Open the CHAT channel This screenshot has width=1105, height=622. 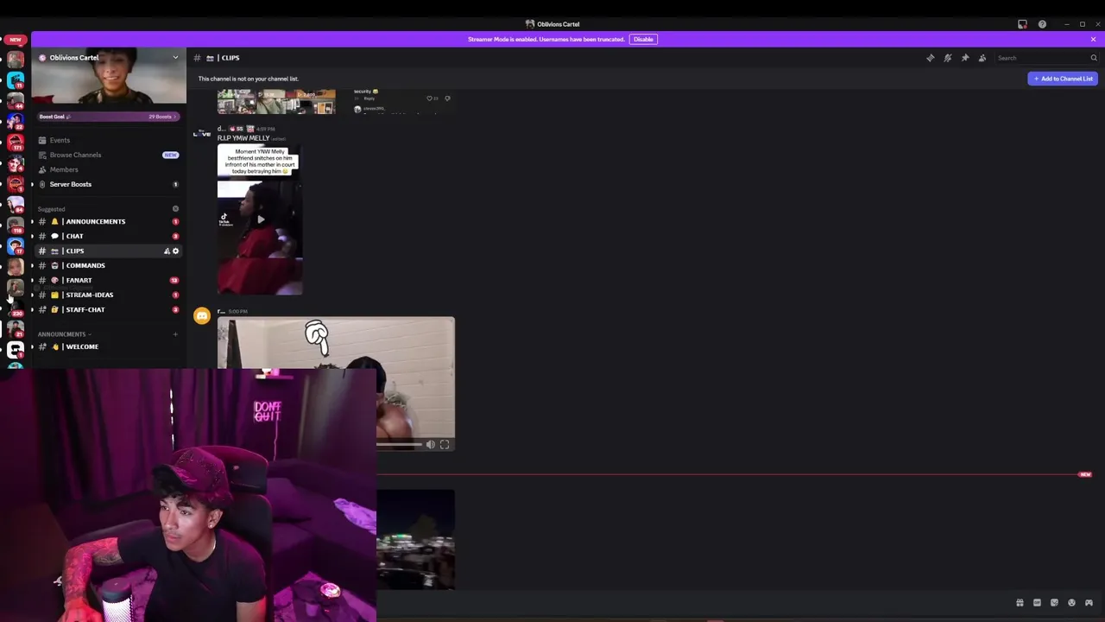[74, 236]
